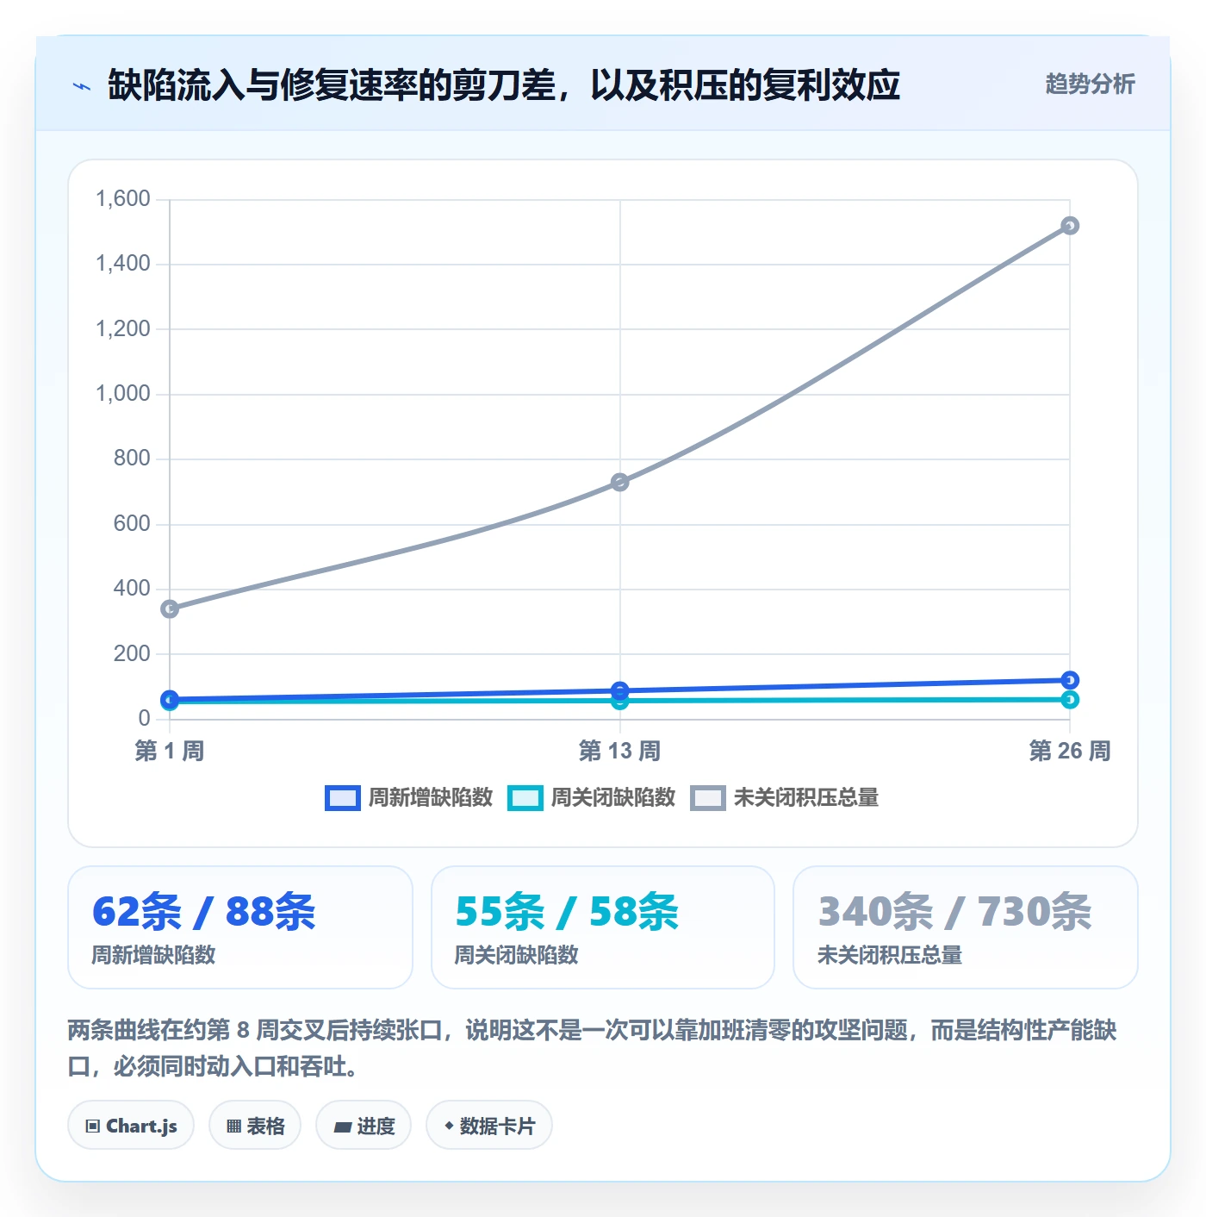The image size is (1206, 1217).
Task: Click the 第 13 周 x-axis label
Action: [x=619, y=751]
